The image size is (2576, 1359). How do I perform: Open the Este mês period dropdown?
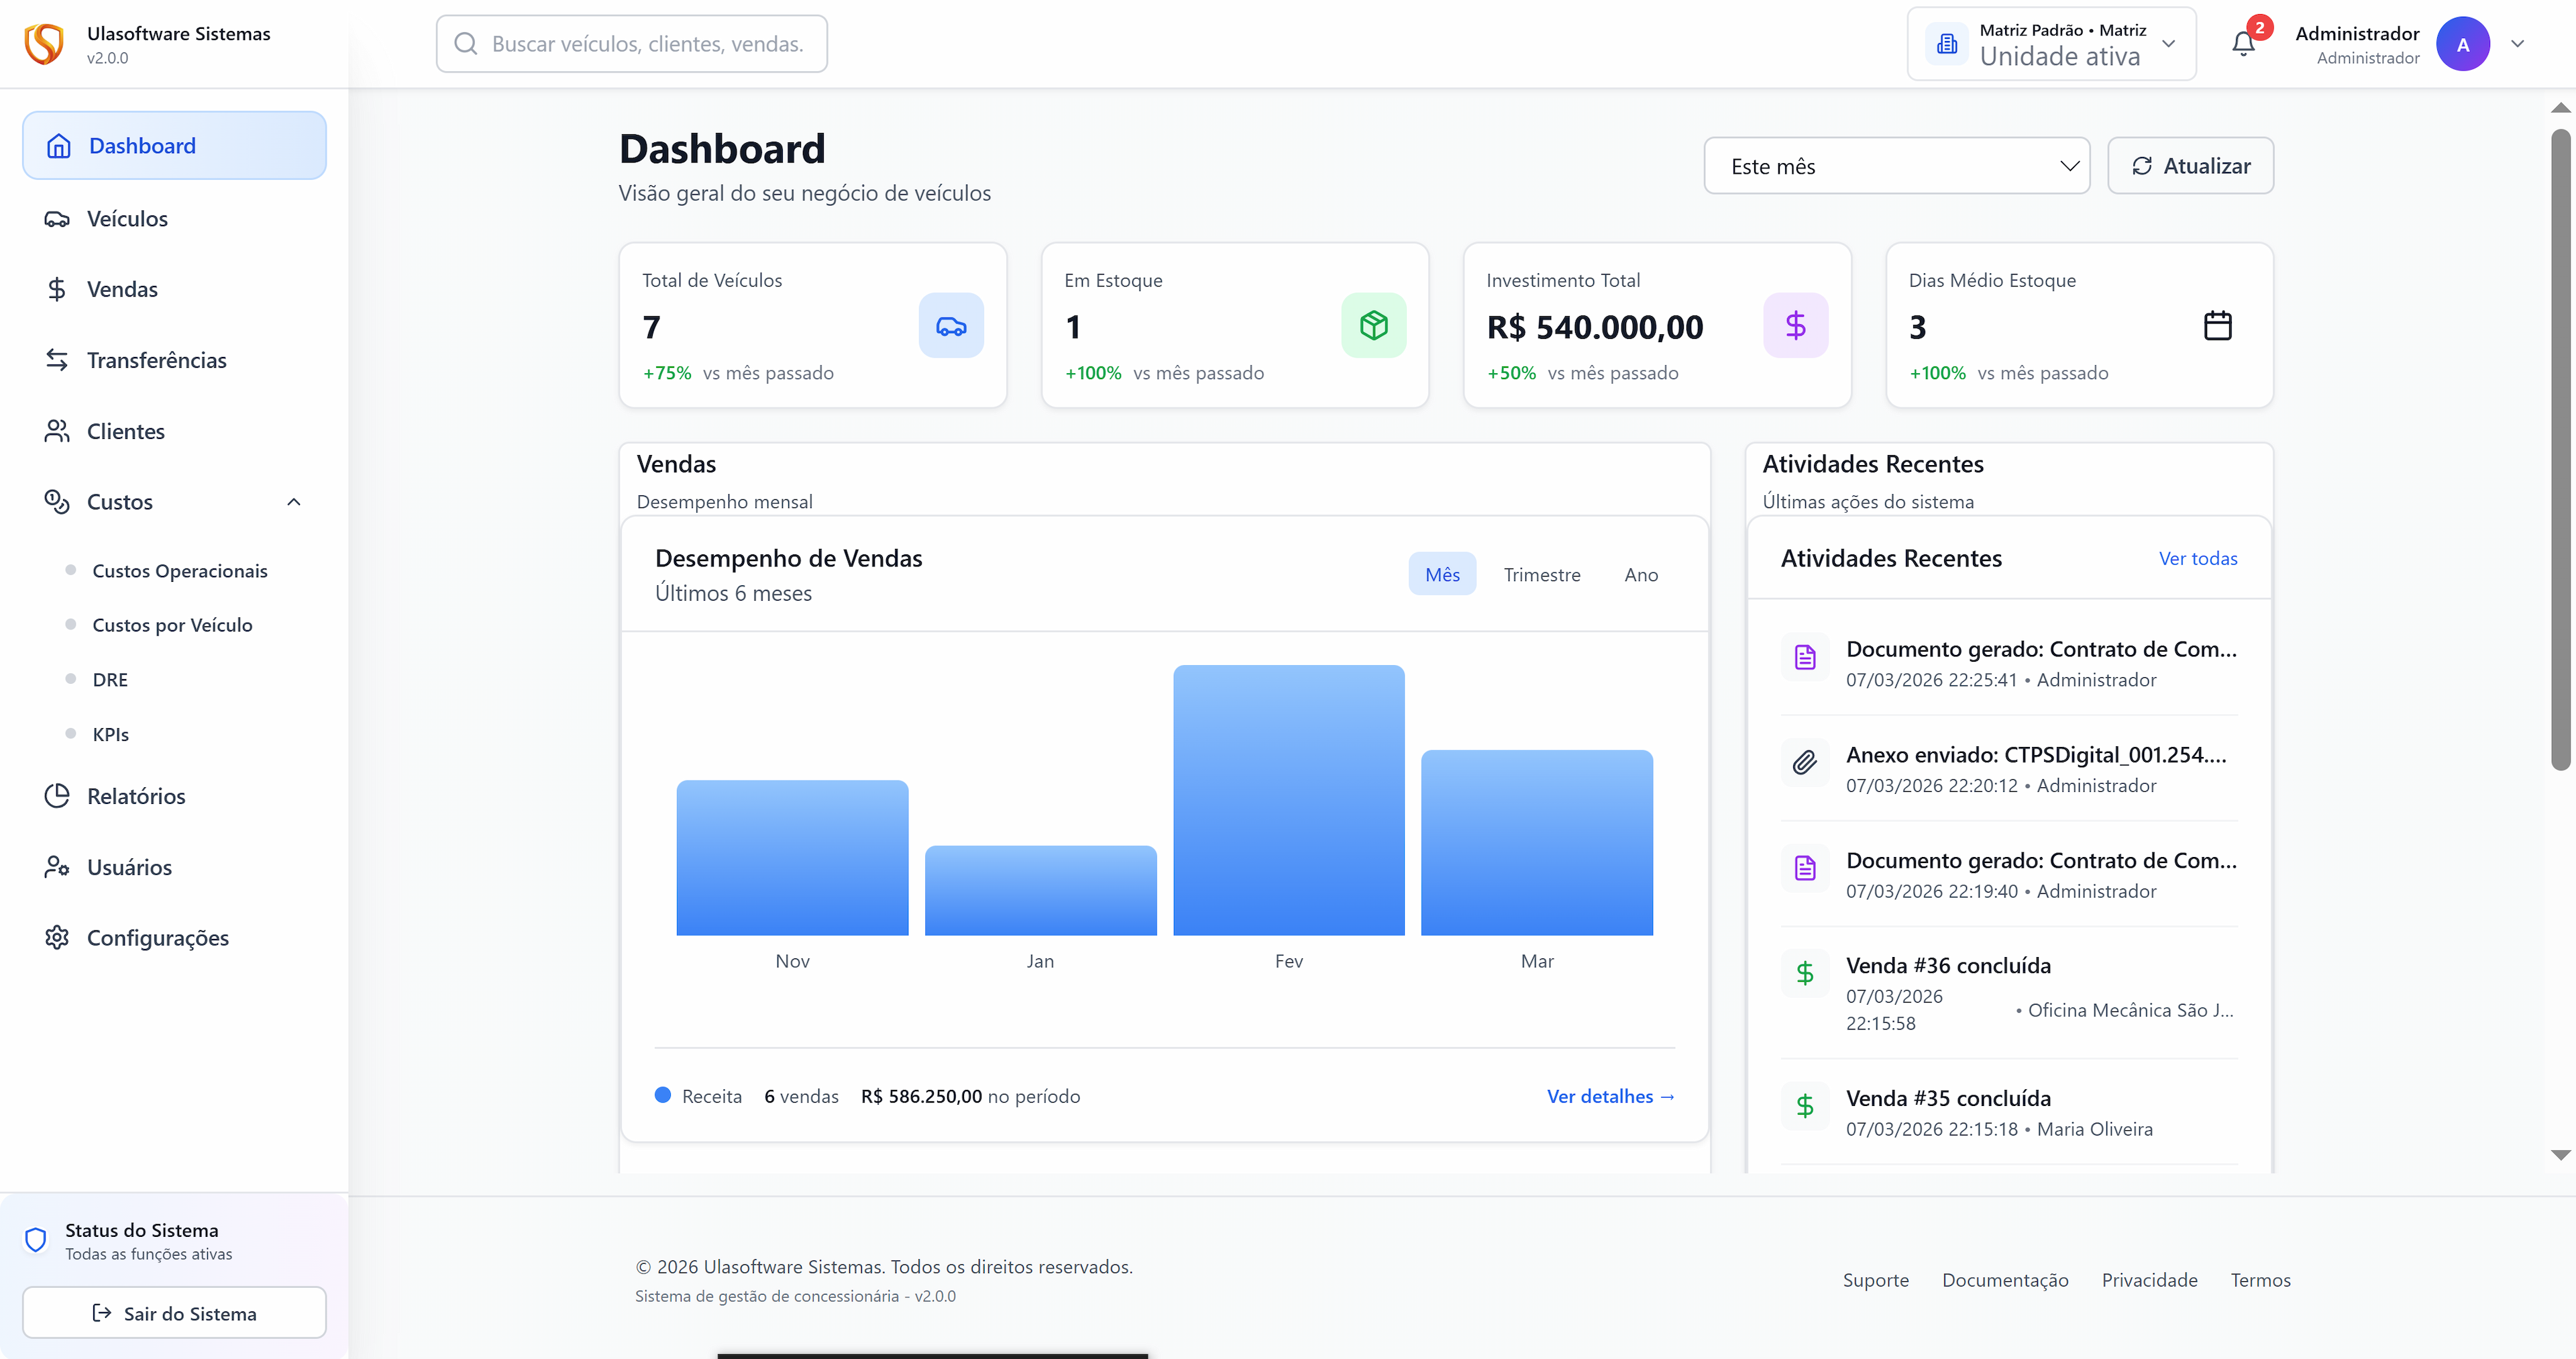tap(1896, 165)
